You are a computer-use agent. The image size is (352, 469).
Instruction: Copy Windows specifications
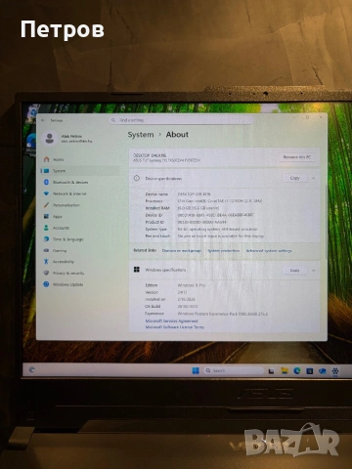[294, 271]
